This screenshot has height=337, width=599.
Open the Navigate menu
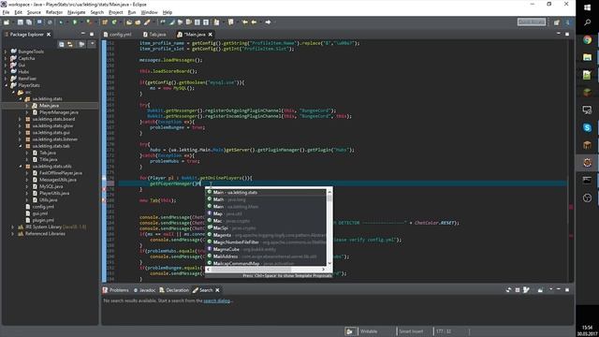click(x=77, y=12)
